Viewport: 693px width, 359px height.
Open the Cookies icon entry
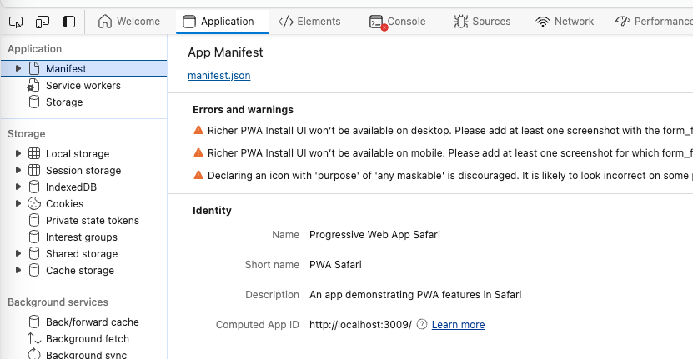[x=34, y=204]
